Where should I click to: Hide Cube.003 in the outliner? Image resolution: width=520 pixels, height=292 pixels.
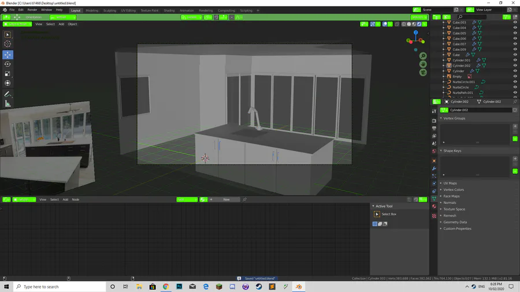point(515,23)
